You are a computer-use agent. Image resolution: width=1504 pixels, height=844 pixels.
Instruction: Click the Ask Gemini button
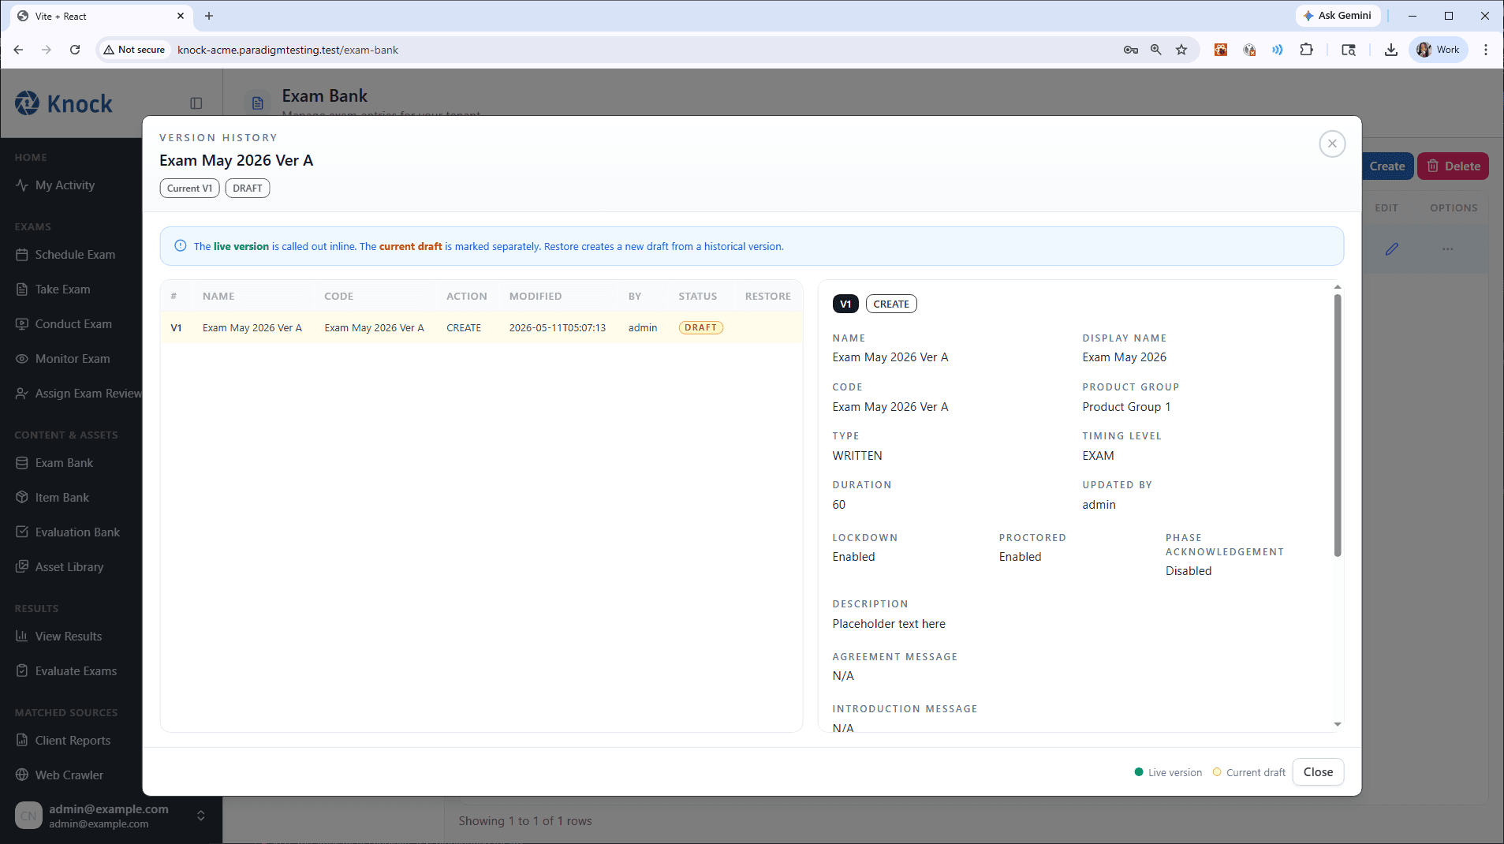pyautogui.click(x=1338, y=16)
